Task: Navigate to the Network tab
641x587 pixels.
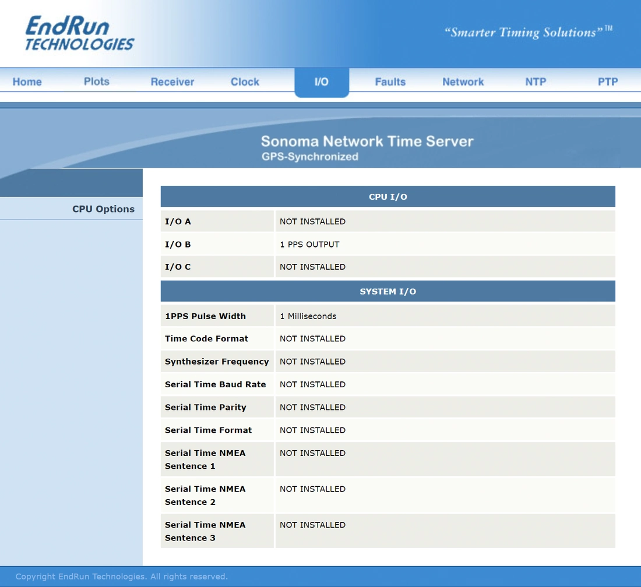Action: pyautogui.click(x=463, y=82)
